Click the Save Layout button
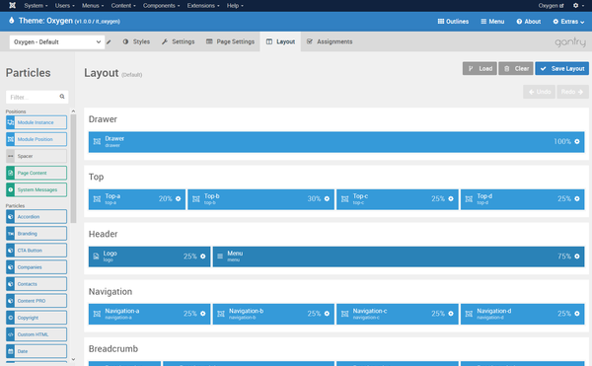 [561, 68]
